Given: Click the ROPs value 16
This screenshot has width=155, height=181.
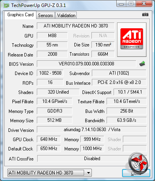Looking at the screenshot, I should pos(50,82).
